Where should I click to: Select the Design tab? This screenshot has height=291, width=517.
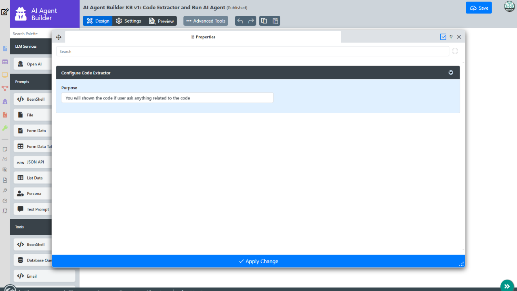point(98,21)
